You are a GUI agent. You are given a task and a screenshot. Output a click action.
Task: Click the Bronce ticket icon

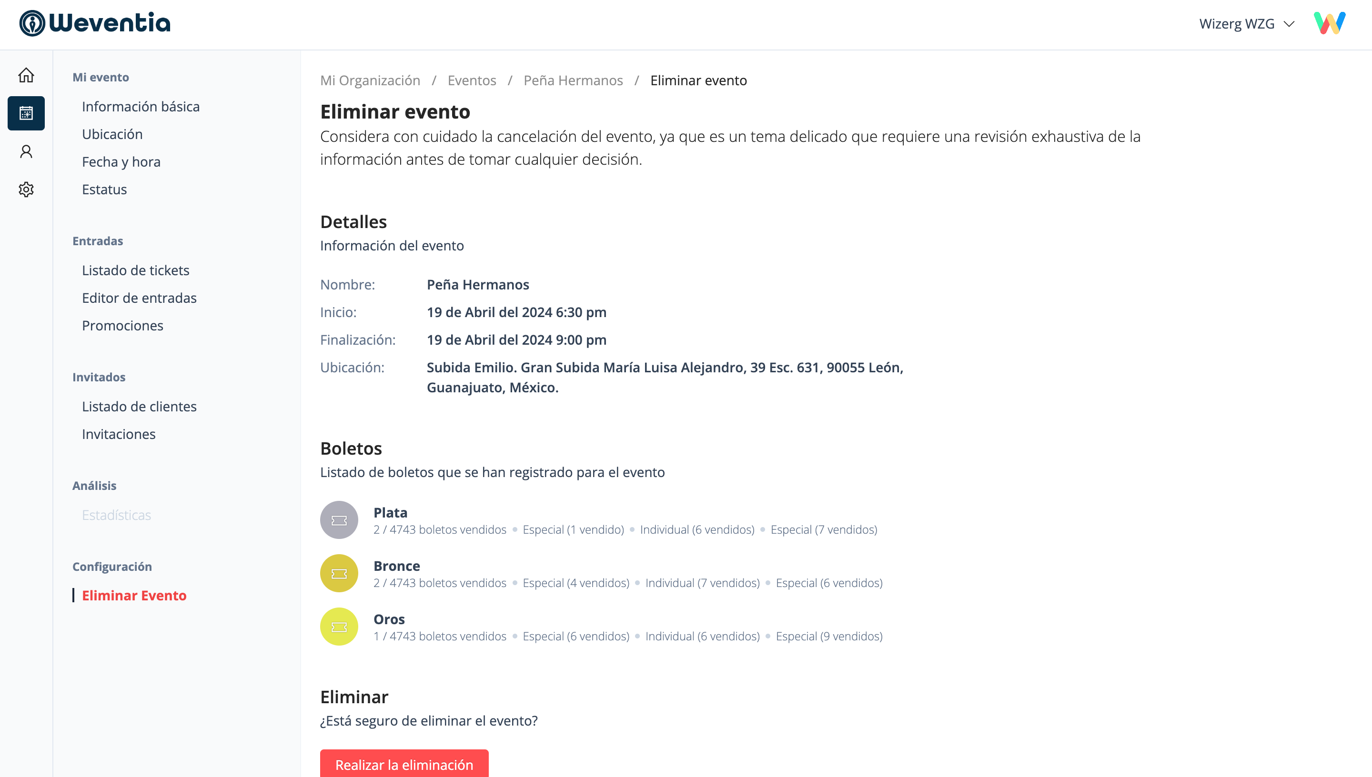click(x=339, y=573)
